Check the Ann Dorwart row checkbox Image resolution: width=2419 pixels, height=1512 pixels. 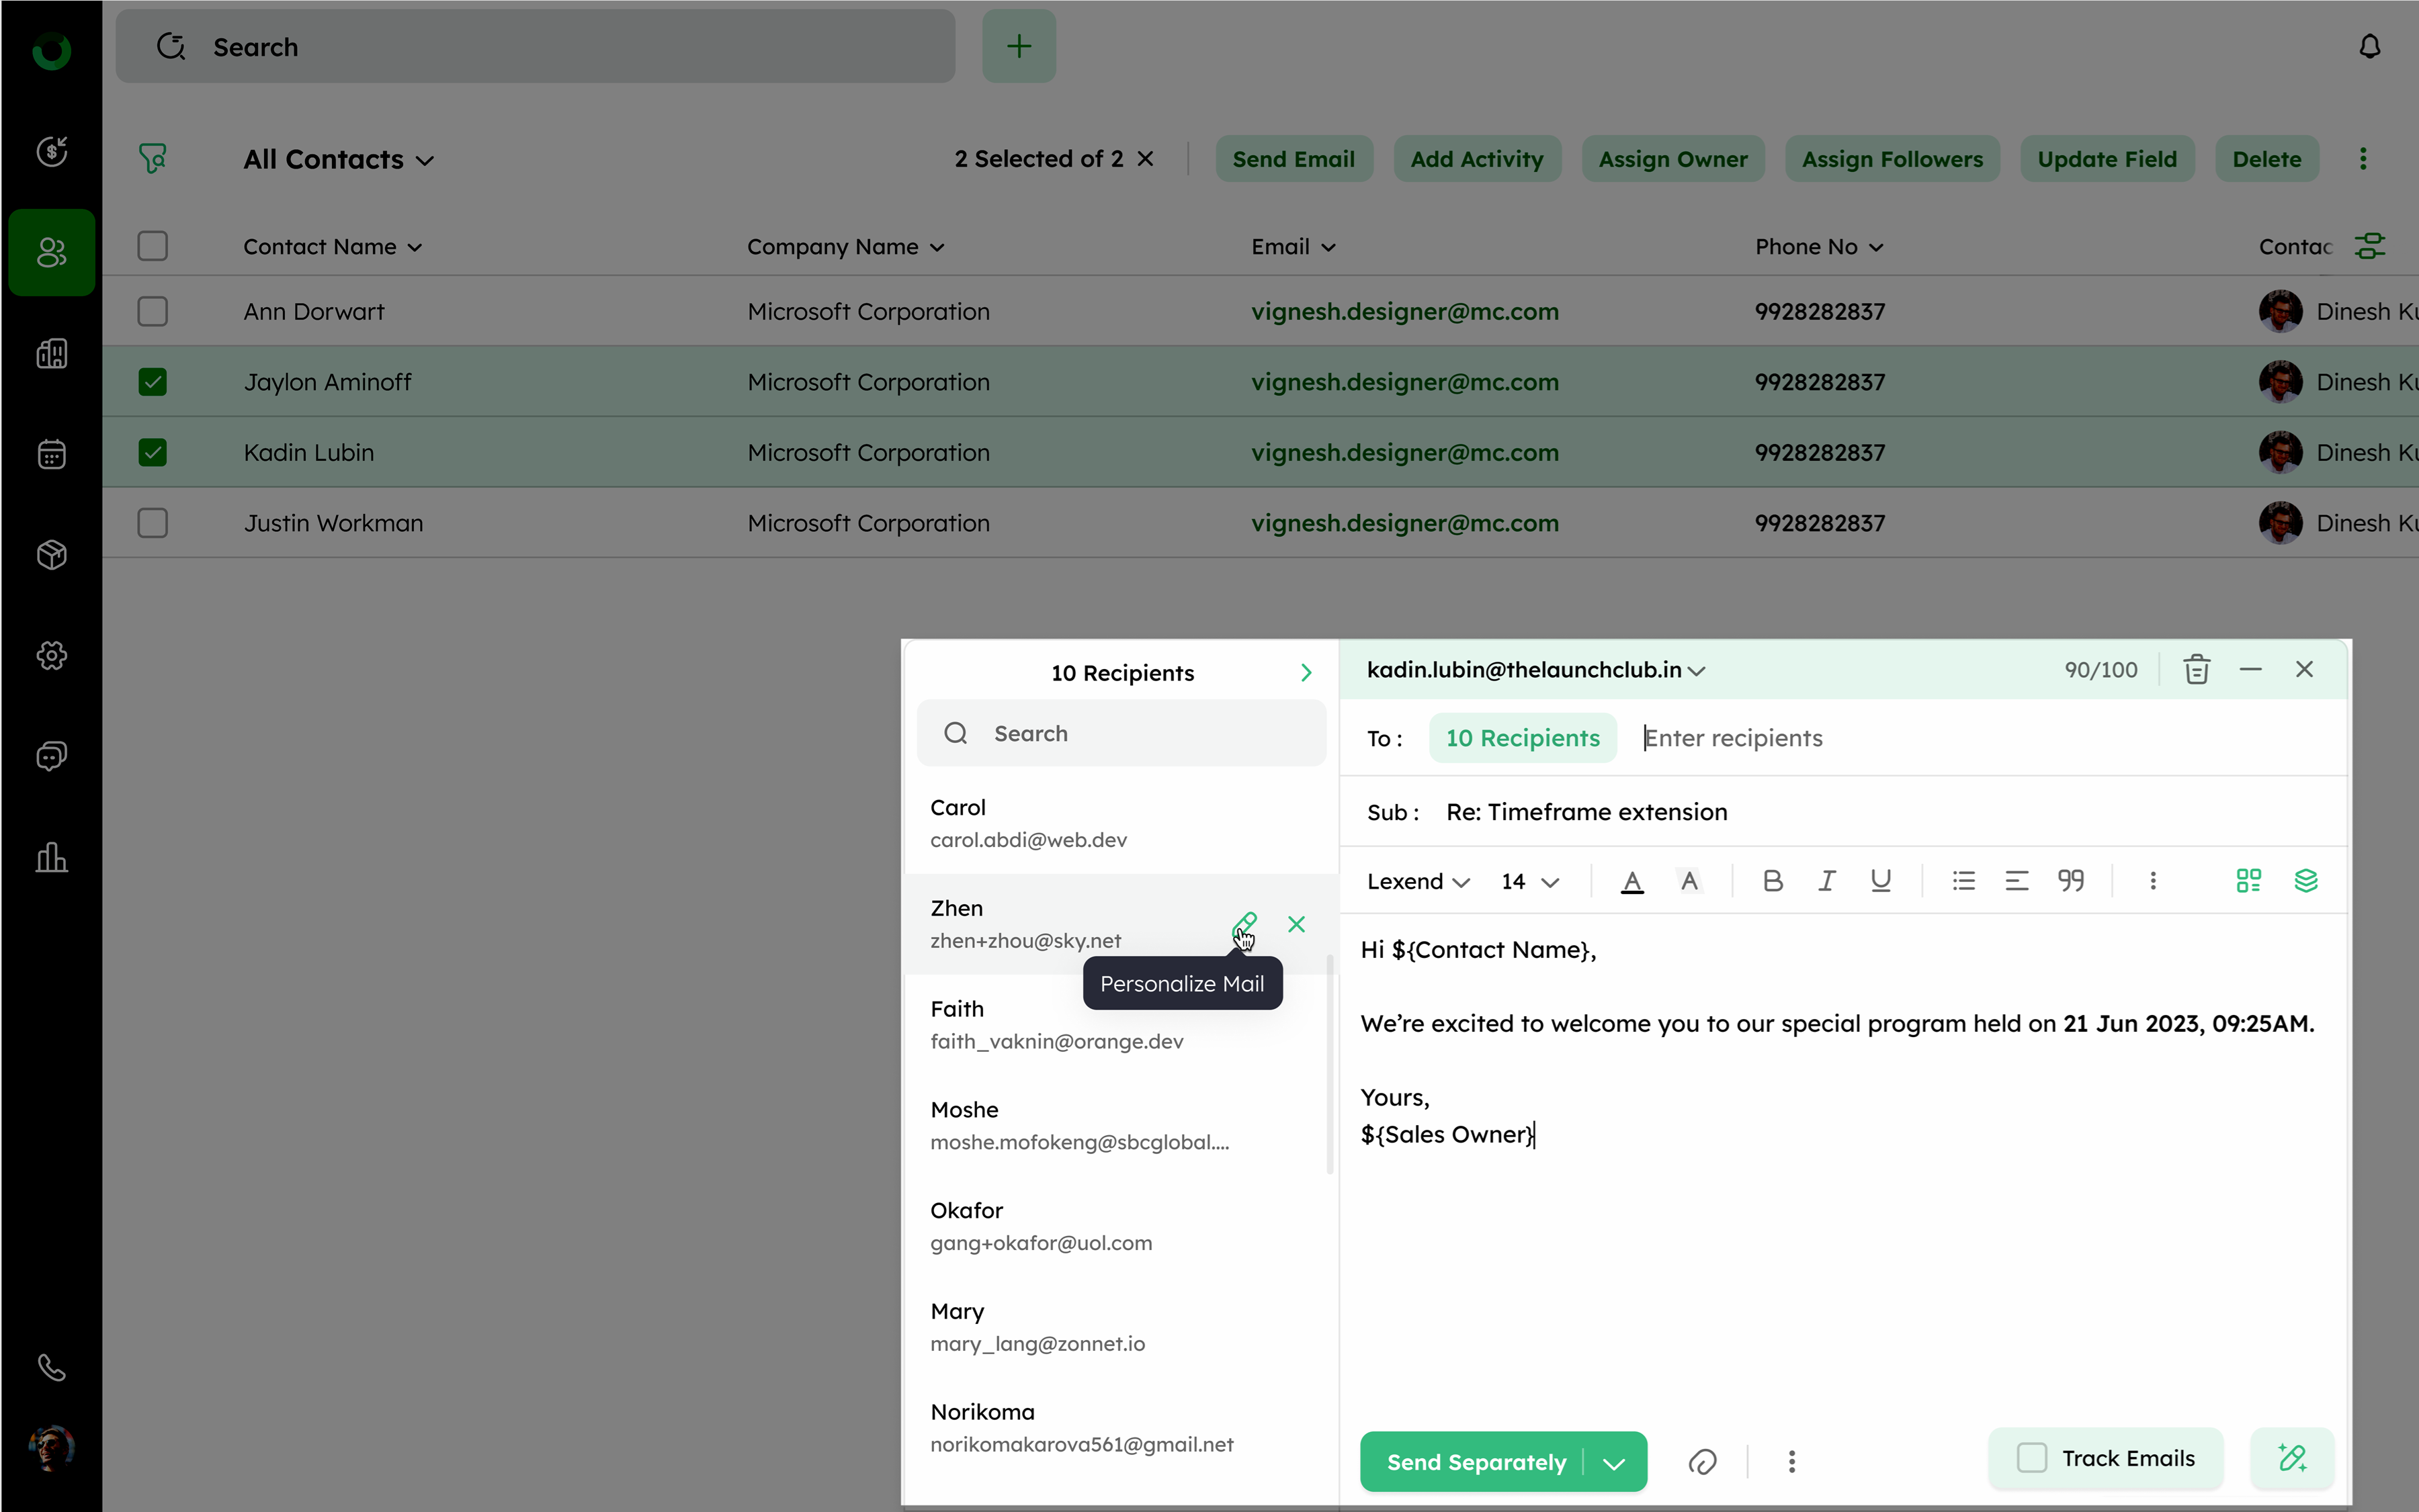[x=152, y=311]
